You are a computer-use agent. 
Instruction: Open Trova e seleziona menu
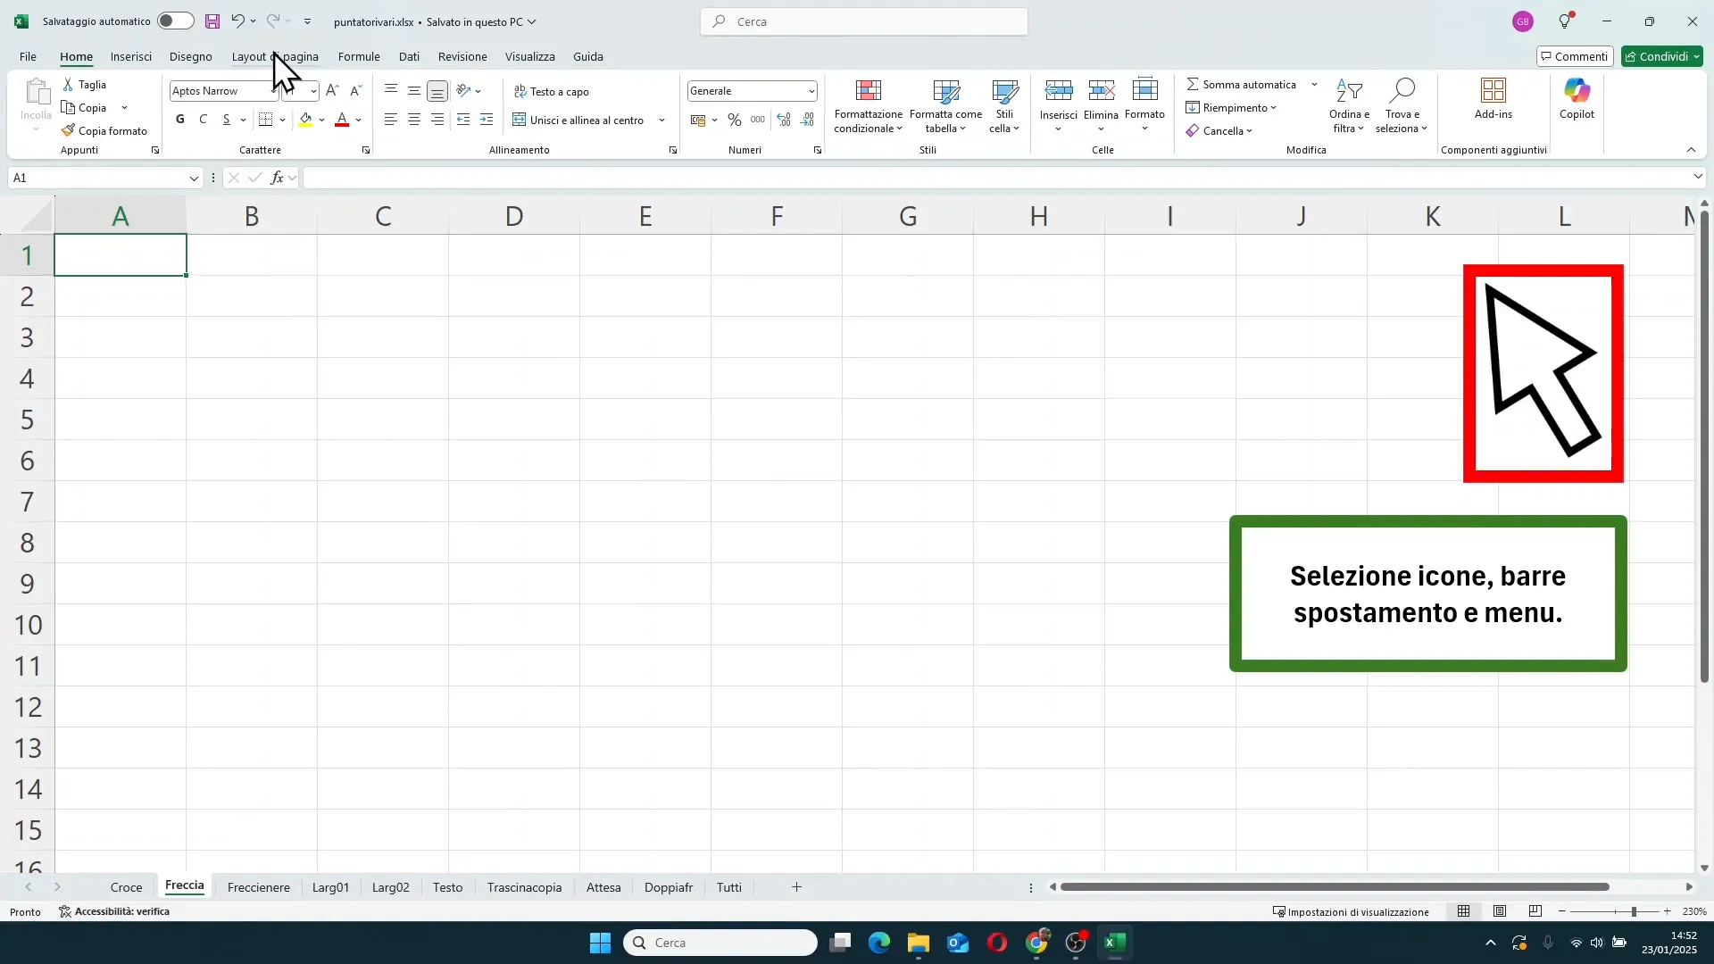1402,106
